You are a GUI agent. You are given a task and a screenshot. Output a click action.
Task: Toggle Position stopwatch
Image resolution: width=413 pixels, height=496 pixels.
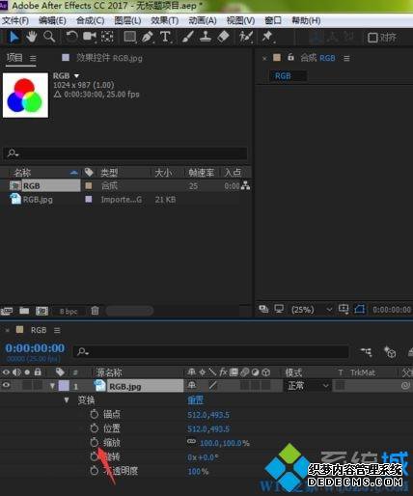(94, 428)
